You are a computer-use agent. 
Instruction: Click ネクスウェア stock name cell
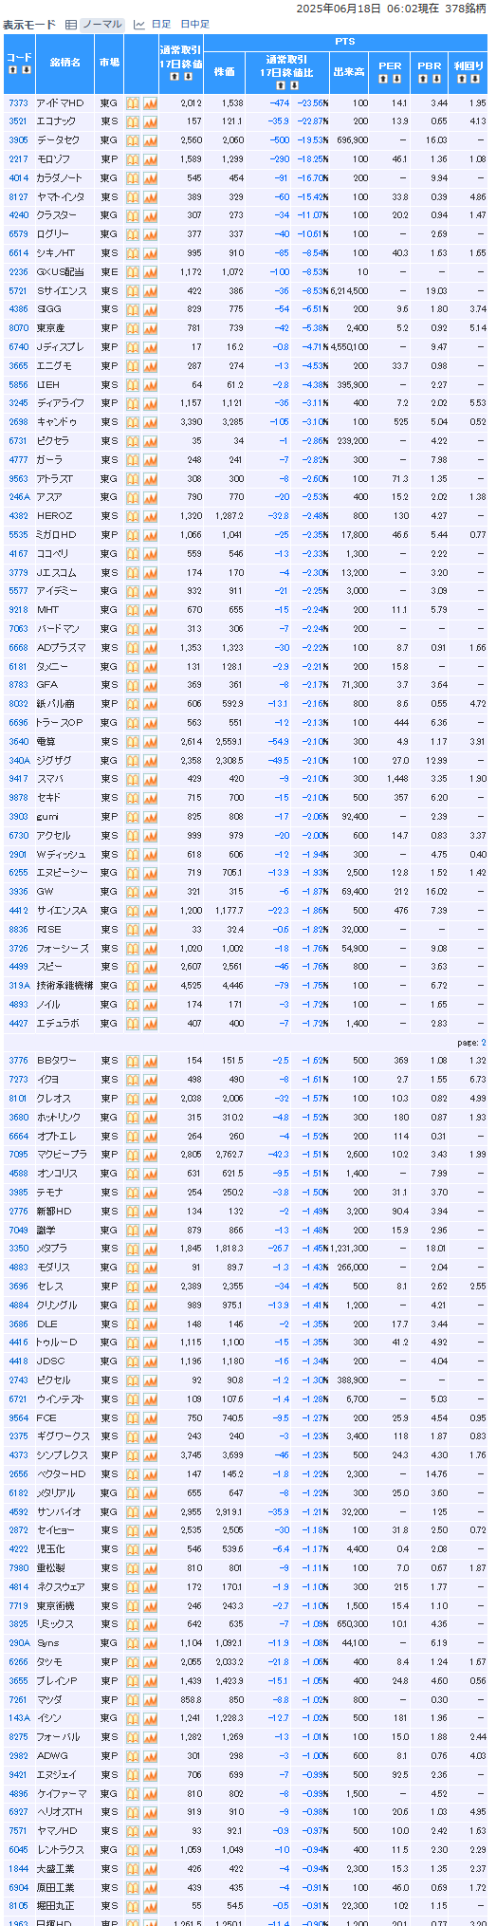coord(64,1586)
